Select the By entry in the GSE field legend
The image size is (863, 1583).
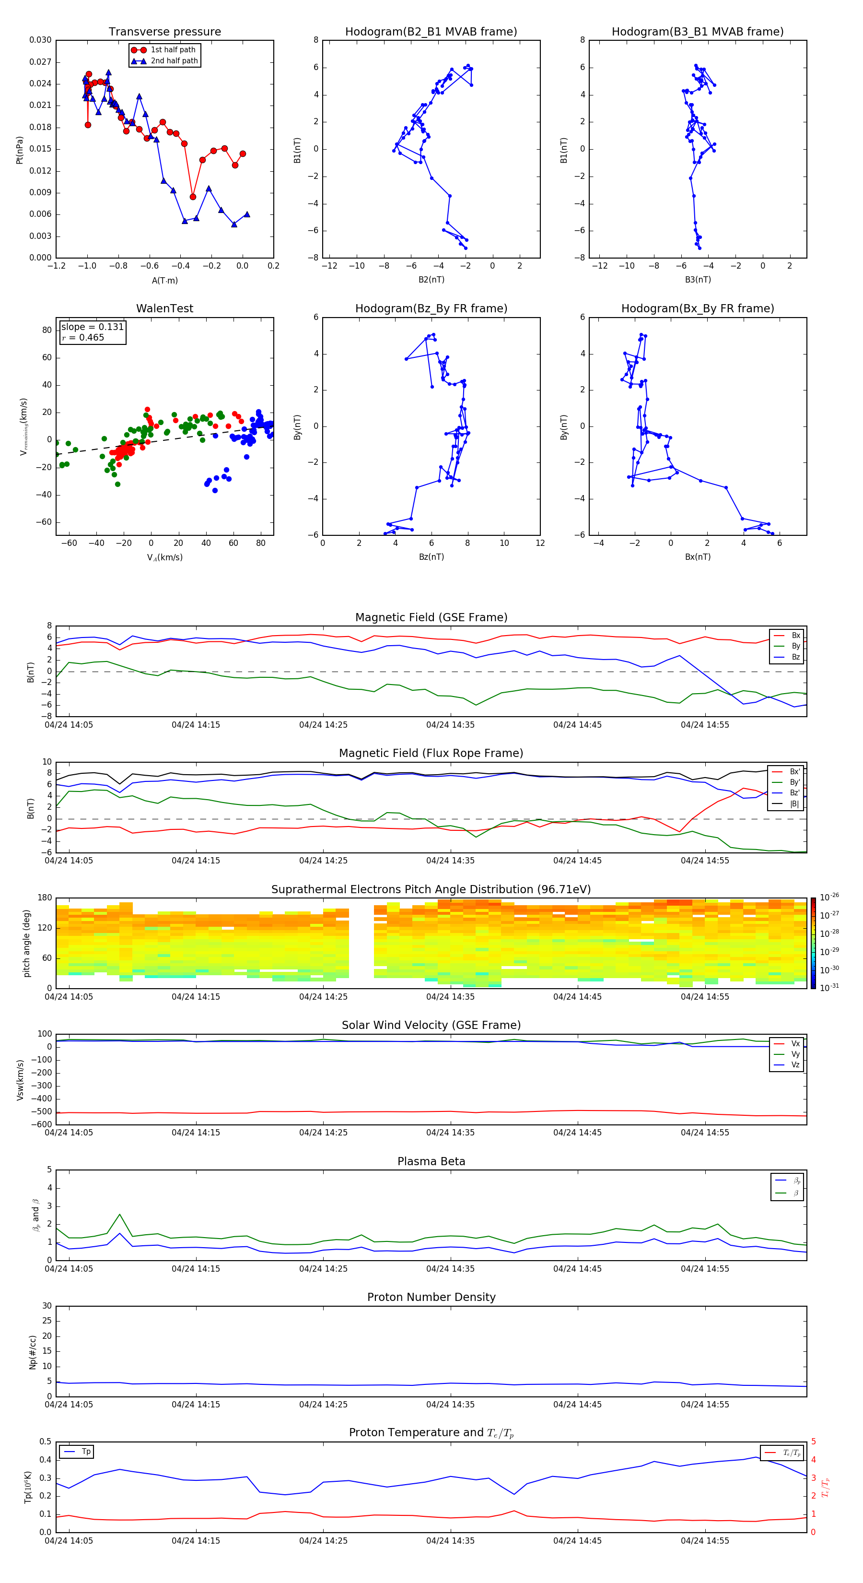(x=787, y=646)
